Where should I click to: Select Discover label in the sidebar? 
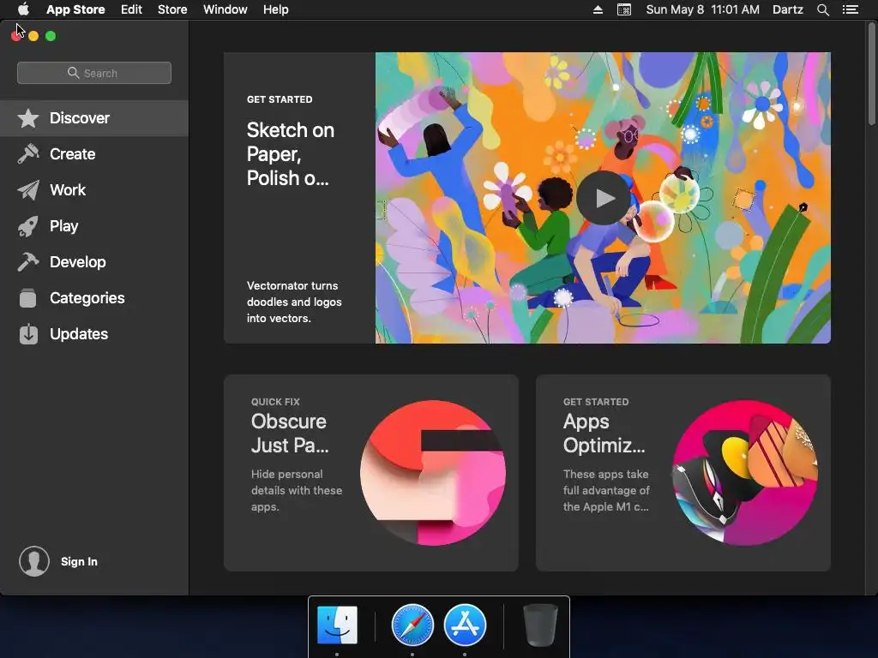(80, 118)
